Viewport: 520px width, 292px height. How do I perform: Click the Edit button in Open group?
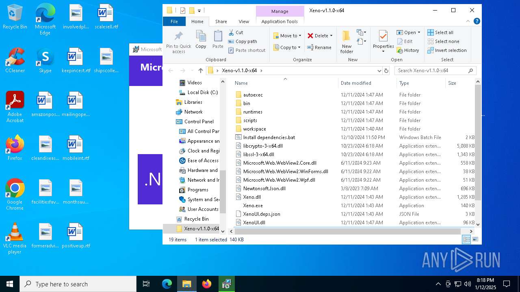[x=404, y=41]
